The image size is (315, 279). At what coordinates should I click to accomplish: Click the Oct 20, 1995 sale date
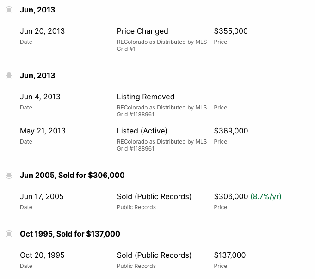(x=42, y=255)
